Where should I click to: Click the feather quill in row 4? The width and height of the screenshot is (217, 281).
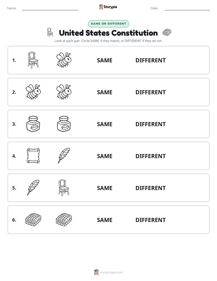[64, 156]
